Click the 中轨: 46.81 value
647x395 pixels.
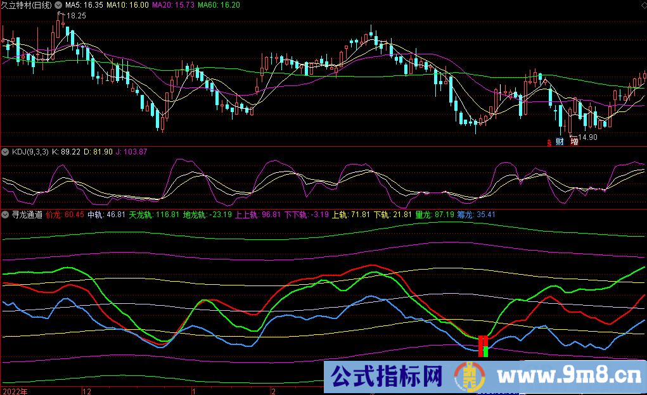click(x=106, y=215)
